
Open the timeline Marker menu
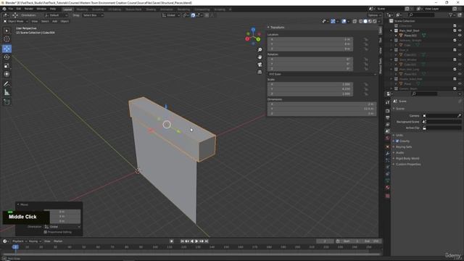point(58,241)
